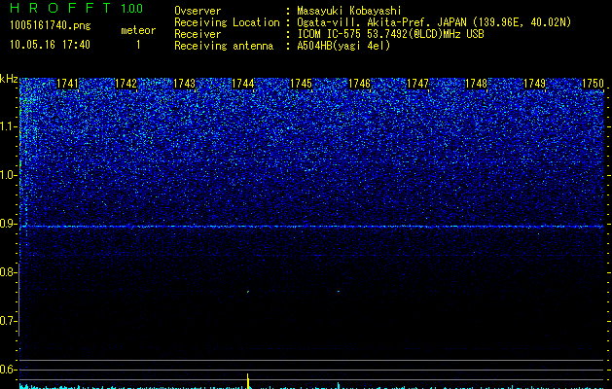Click the 'meteor' count label
612x389 pixels.
pos(138,30)
